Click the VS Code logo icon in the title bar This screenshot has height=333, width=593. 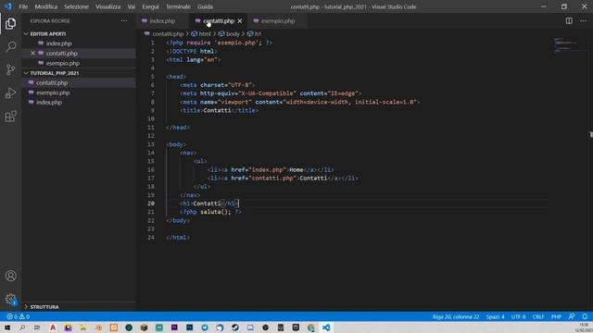click(8, 6)
